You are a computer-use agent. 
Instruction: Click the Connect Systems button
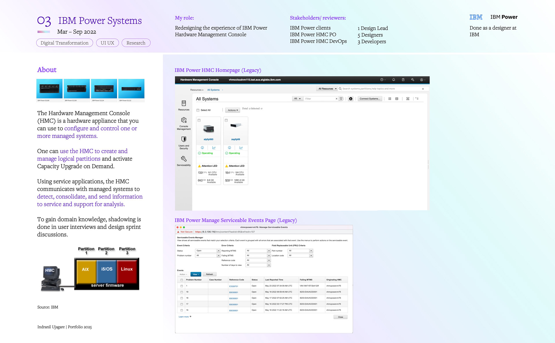[x=370, y=99]
